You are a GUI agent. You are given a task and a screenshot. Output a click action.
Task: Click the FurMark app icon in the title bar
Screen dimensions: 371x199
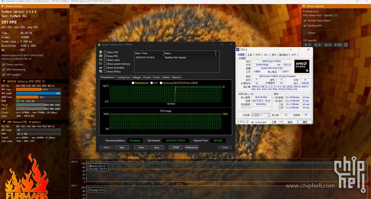click(x=3, y=1)
